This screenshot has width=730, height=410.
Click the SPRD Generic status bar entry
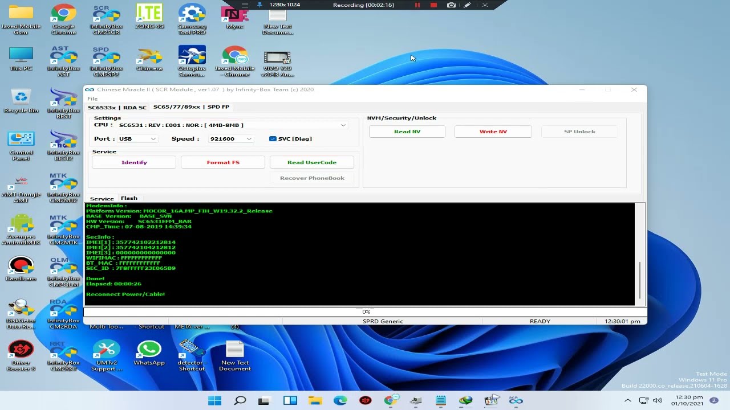coord(383,321)
